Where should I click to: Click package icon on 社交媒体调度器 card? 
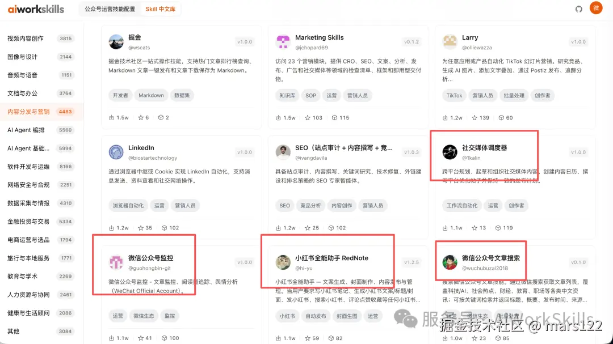click(498, 228)
